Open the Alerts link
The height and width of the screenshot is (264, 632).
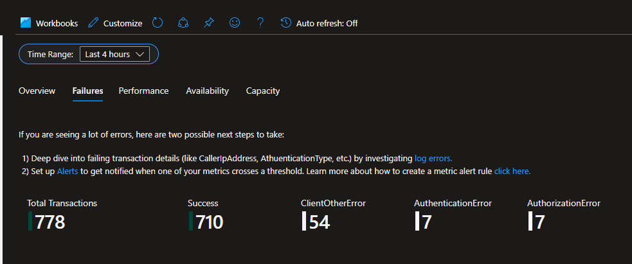68,172
